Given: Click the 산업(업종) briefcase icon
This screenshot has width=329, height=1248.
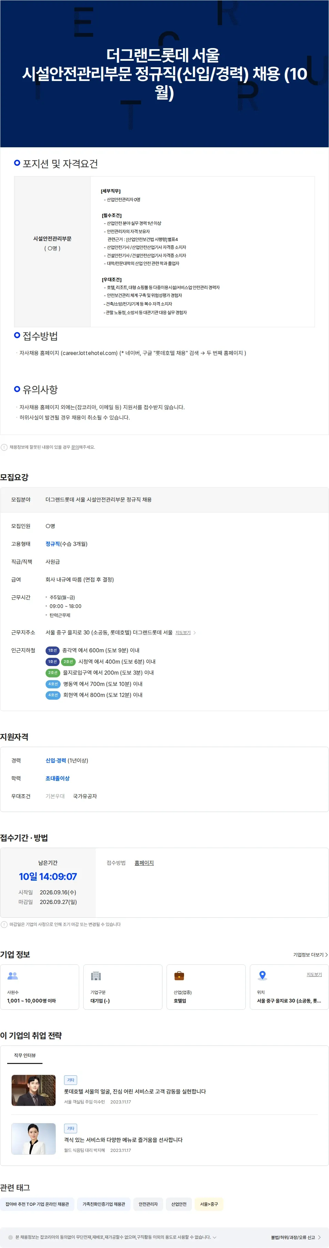Looking at the screenshot, I should pyautogui.click(x=179, y=976).
